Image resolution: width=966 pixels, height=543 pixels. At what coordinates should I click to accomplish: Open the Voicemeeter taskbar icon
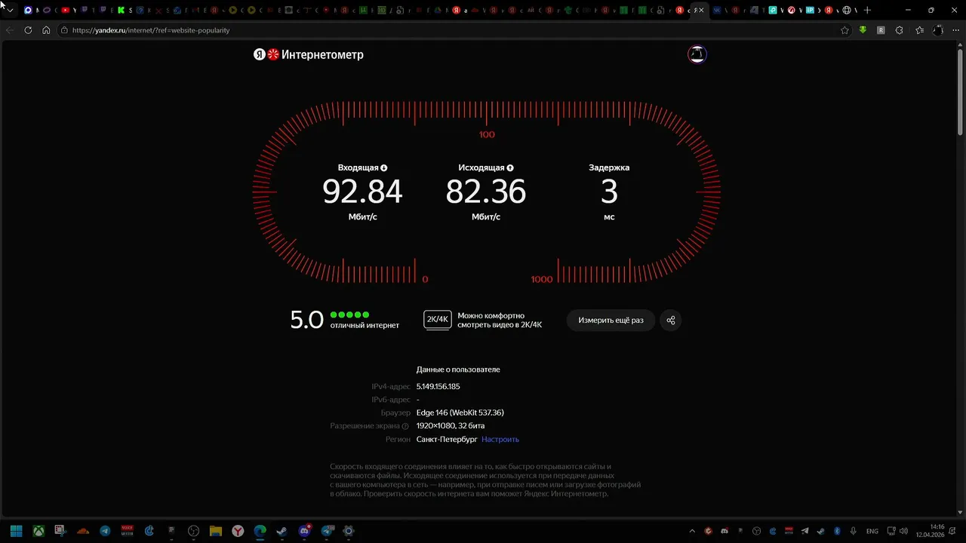pos(127,531)
